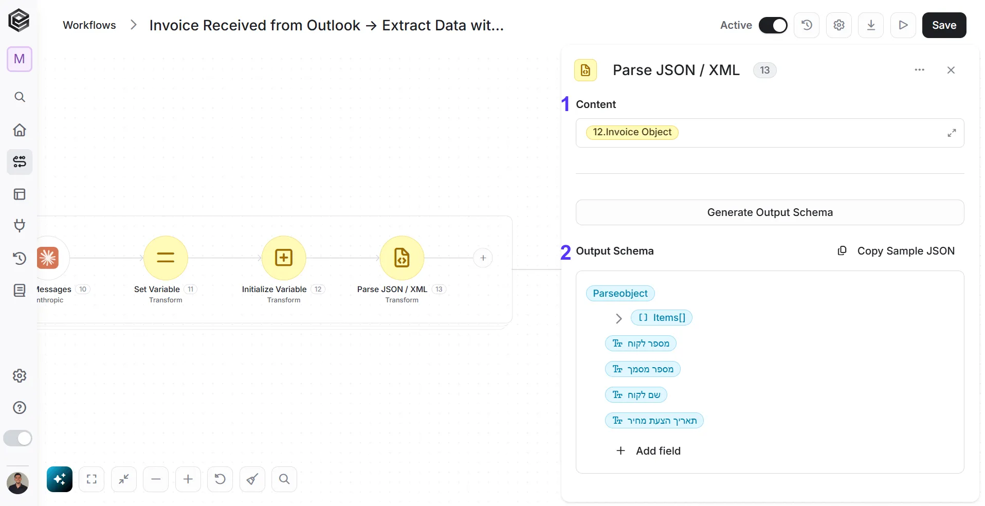Screen dimensions: 985x506
Task: Open run history in the sidebar
Action: tap(20, 258)
